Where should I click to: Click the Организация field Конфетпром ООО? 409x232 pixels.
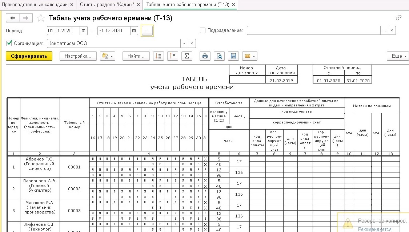(114, 44)
